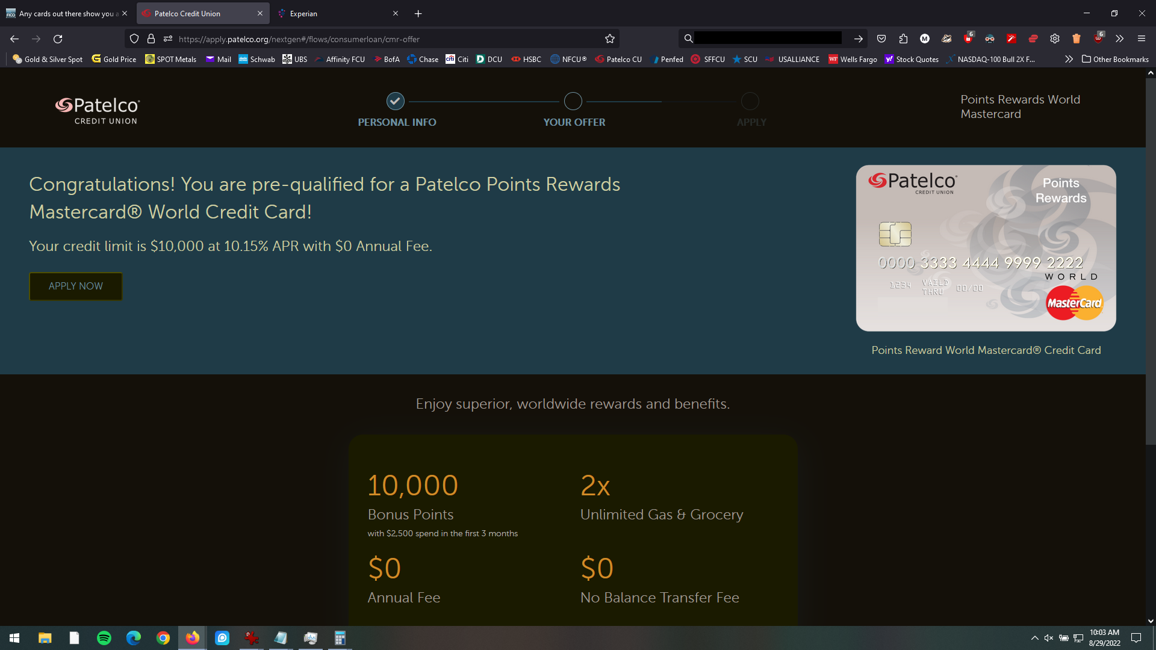Toggle tracking protection shield in address bar
The width and height of the screenshot is (1156, 650).
pos(134,39)
